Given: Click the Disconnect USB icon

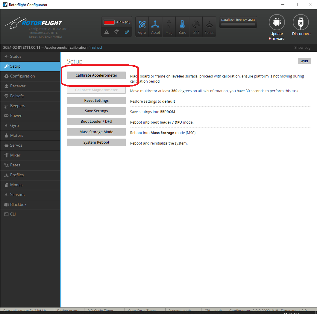Looking at the screenshot, I should (x=301, y=23).
